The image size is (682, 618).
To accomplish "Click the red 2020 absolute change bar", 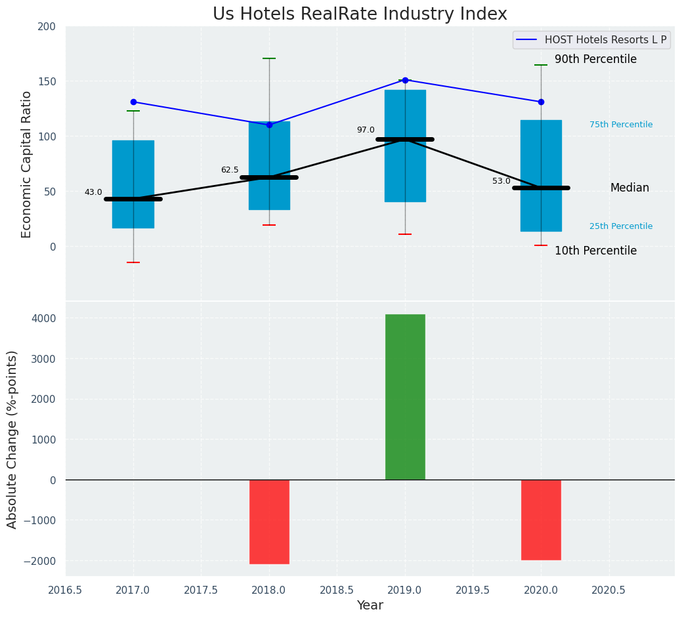I will pyautogui.click(x=541, y=520).
